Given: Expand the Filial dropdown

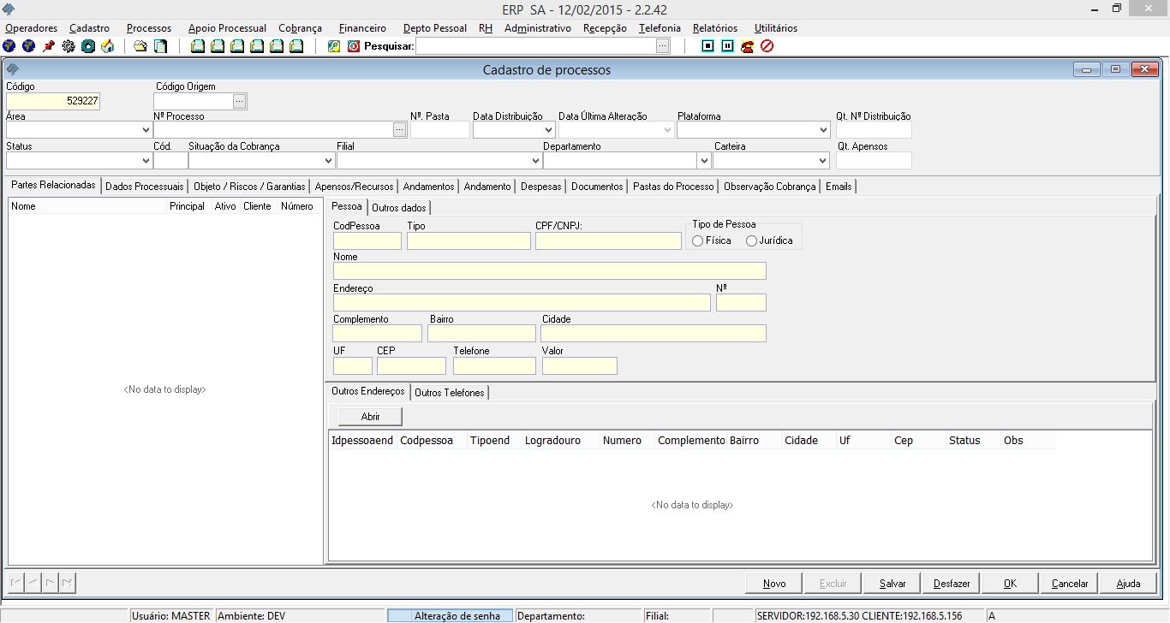Looking at the screenshot, I should click(x=536, y=160).
